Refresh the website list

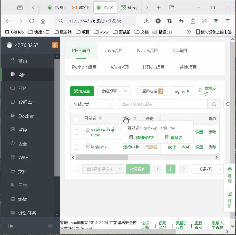[228, 104]
